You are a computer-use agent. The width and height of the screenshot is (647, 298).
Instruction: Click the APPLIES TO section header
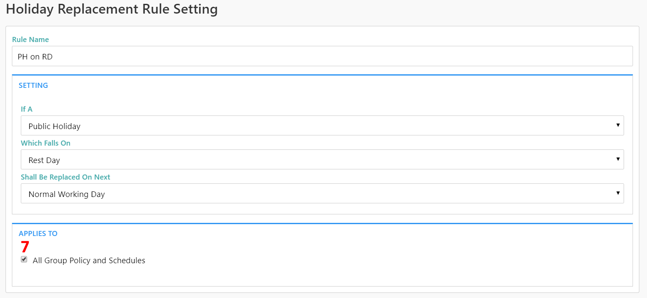[x=38, y=233]
